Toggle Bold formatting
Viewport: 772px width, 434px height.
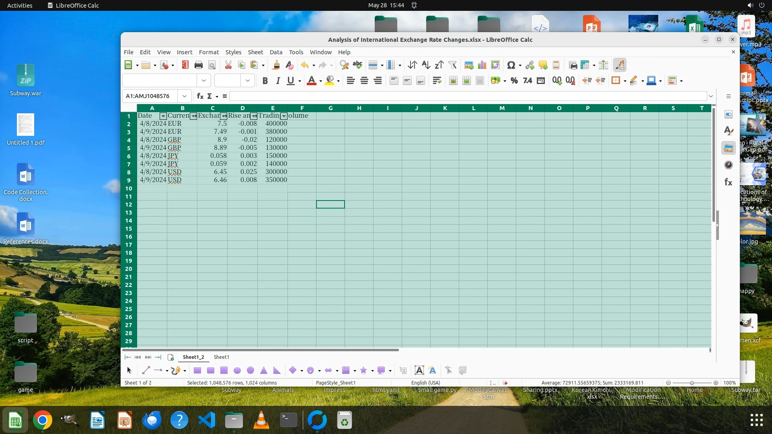click(265, 81)
